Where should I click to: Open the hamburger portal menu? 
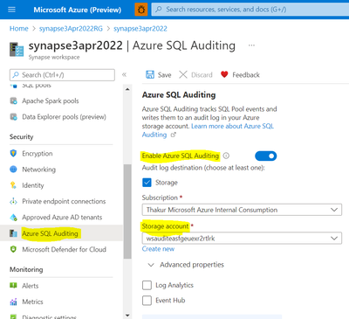[x=11, y=10]
